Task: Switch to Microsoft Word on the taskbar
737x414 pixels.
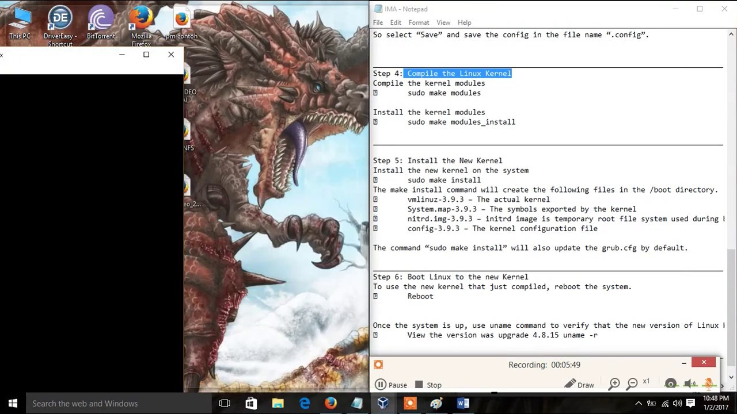Action: click(x=463, y=403)
